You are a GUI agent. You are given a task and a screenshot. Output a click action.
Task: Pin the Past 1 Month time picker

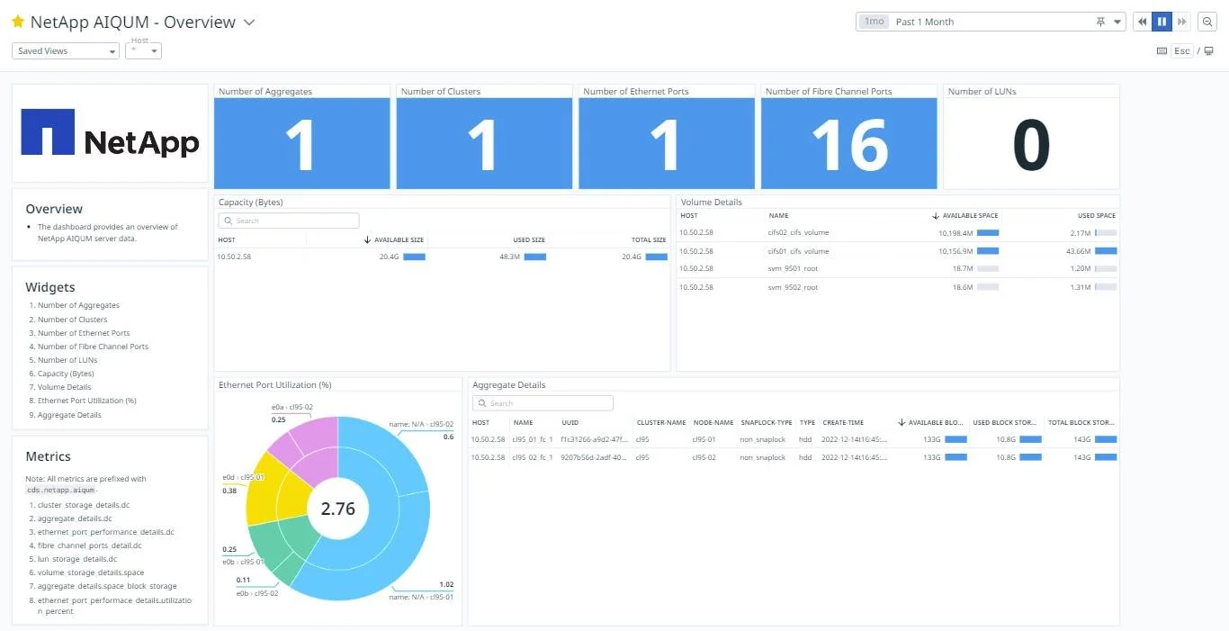tap(1101, 21)
